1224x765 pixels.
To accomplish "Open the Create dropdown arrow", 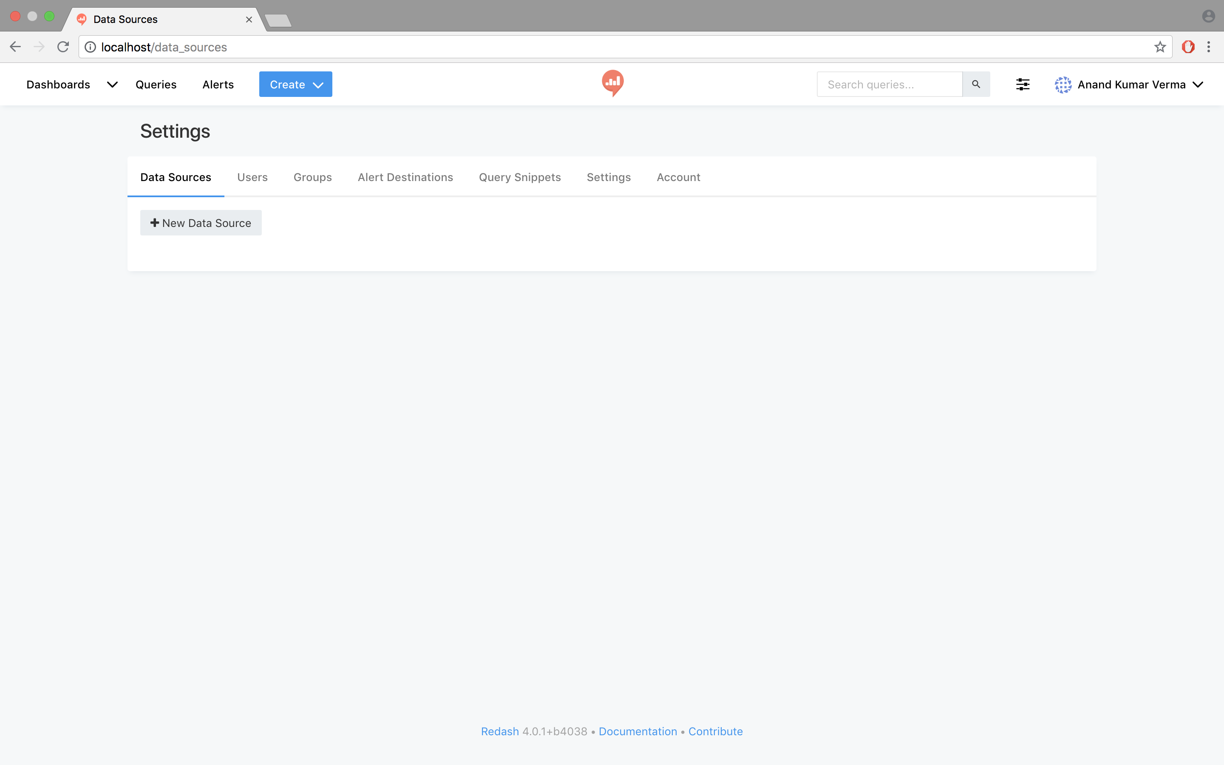I will (318, 85).
